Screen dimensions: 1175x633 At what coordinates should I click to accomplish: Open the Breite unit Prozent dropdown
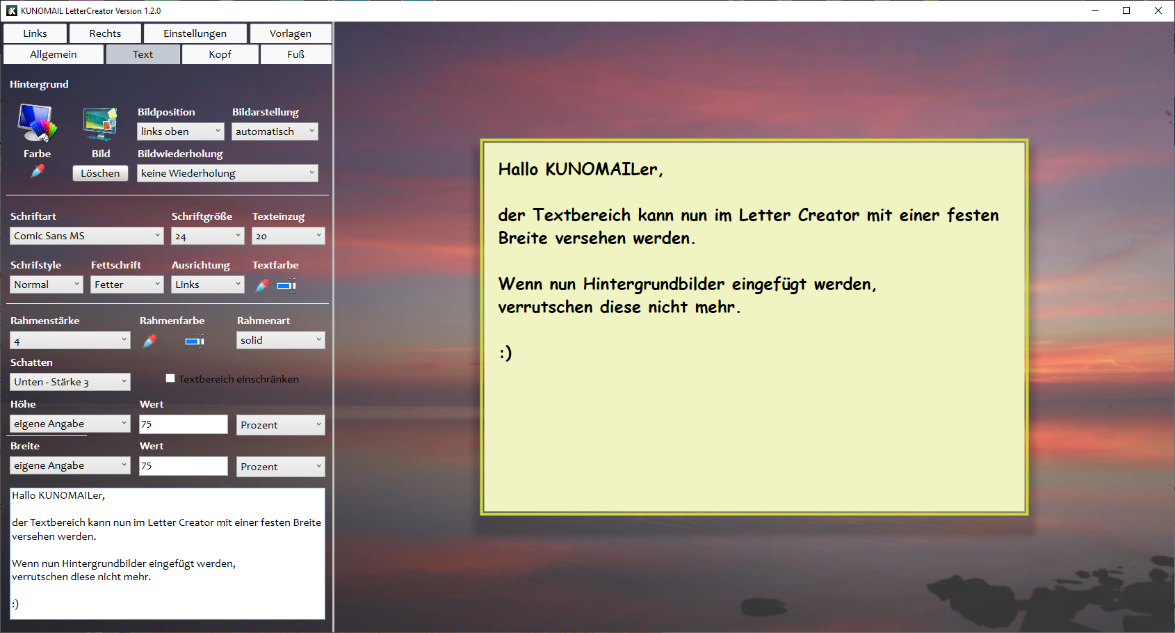click(x=281, y=467)
